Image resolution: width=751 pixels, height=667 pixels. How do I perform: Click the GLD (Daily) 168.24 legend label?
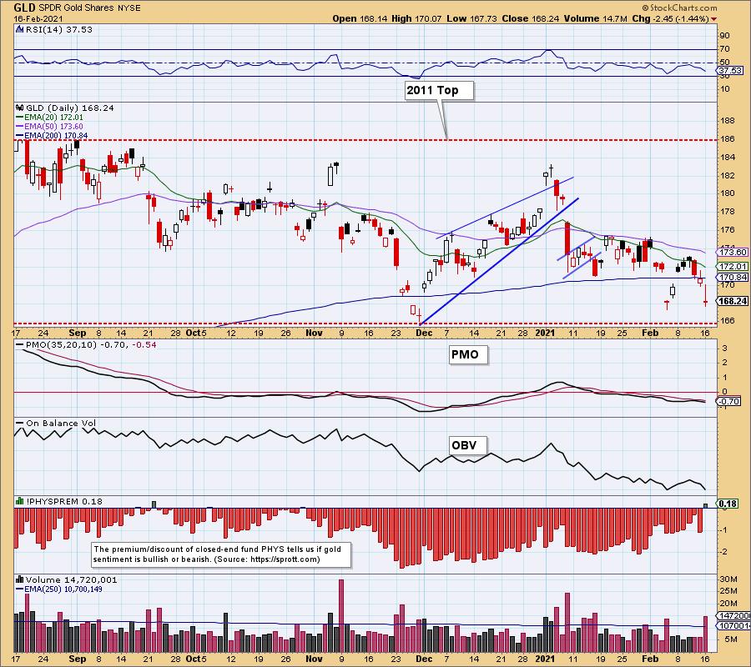[70, 108]
